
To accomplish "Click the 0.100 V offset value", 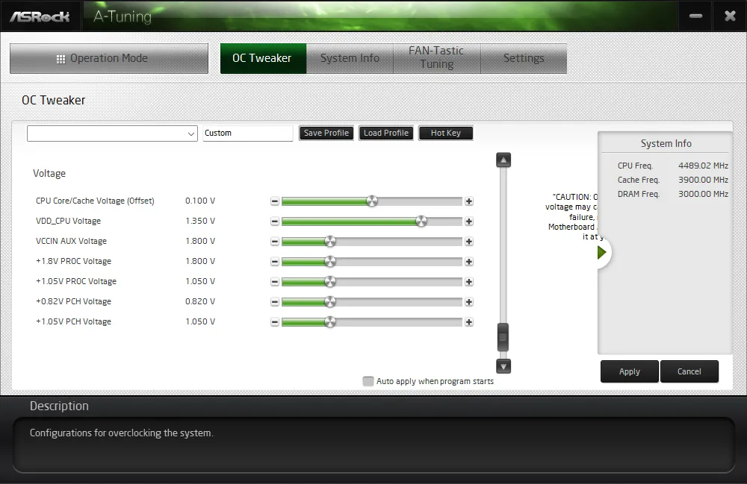I will [x=200, y=201].
